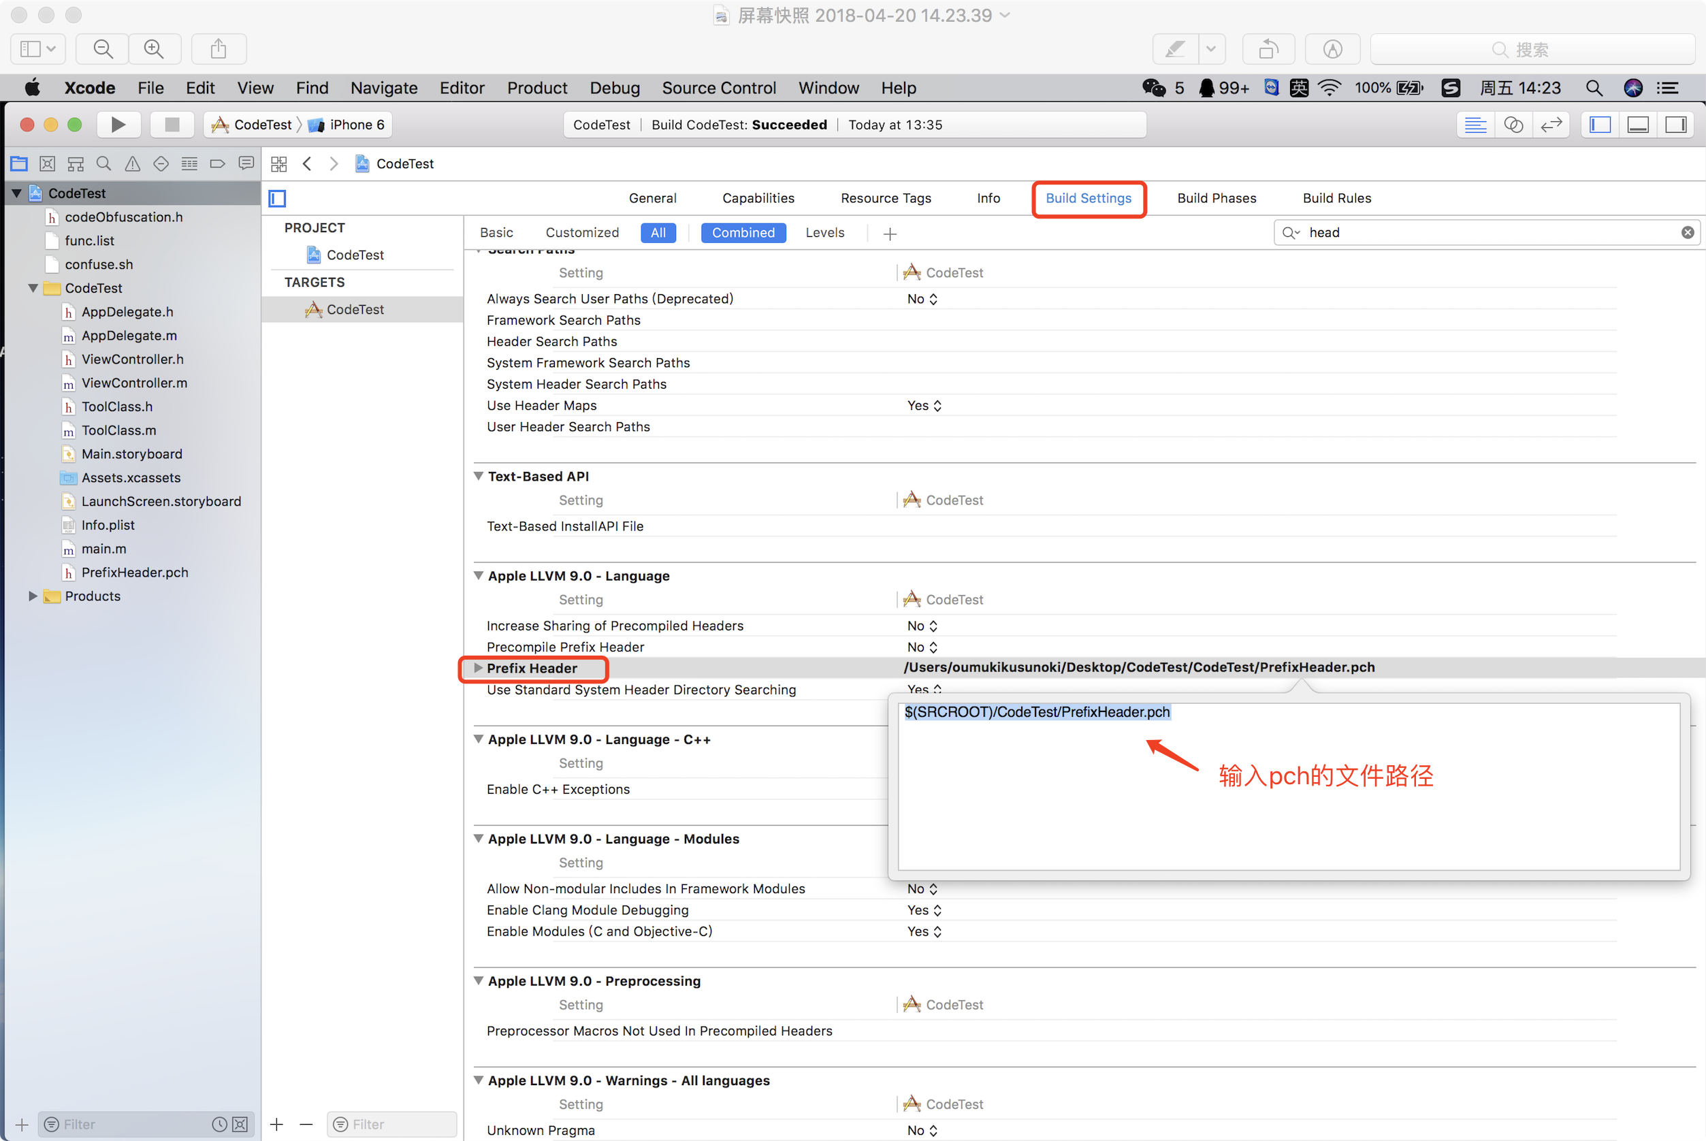Toggle the right inspectors panel
The height and width of the screenshot is (1141, 1706).
tap(1676, 125)
